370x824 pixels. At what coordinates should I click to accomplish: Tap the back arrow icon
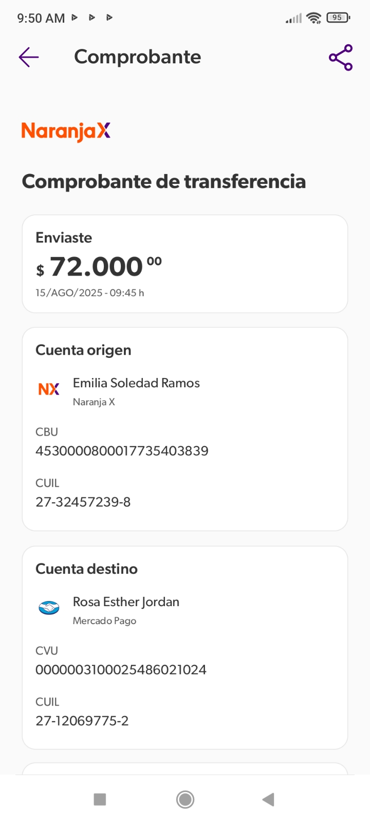coord(29,57)
